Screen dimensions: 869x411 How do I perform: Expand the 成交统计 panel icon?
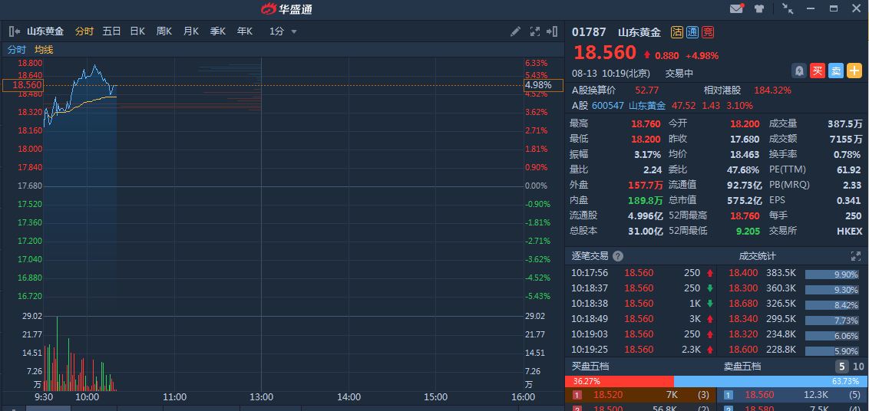pyautogui.click(x=856, y=256)
